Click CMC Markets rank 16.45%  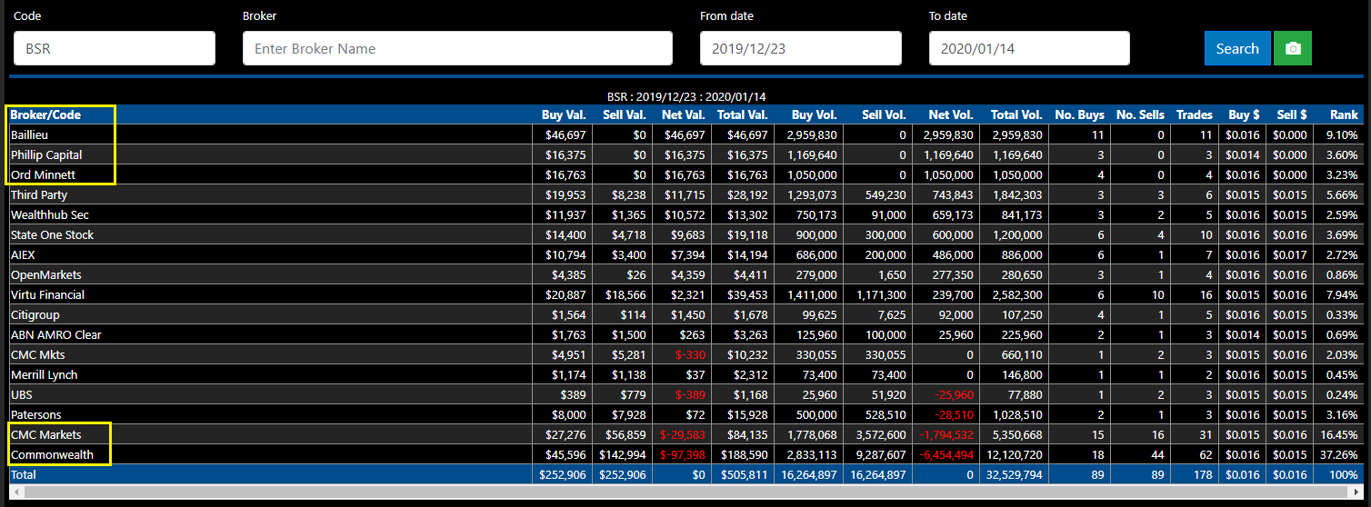click(1341, 434)
